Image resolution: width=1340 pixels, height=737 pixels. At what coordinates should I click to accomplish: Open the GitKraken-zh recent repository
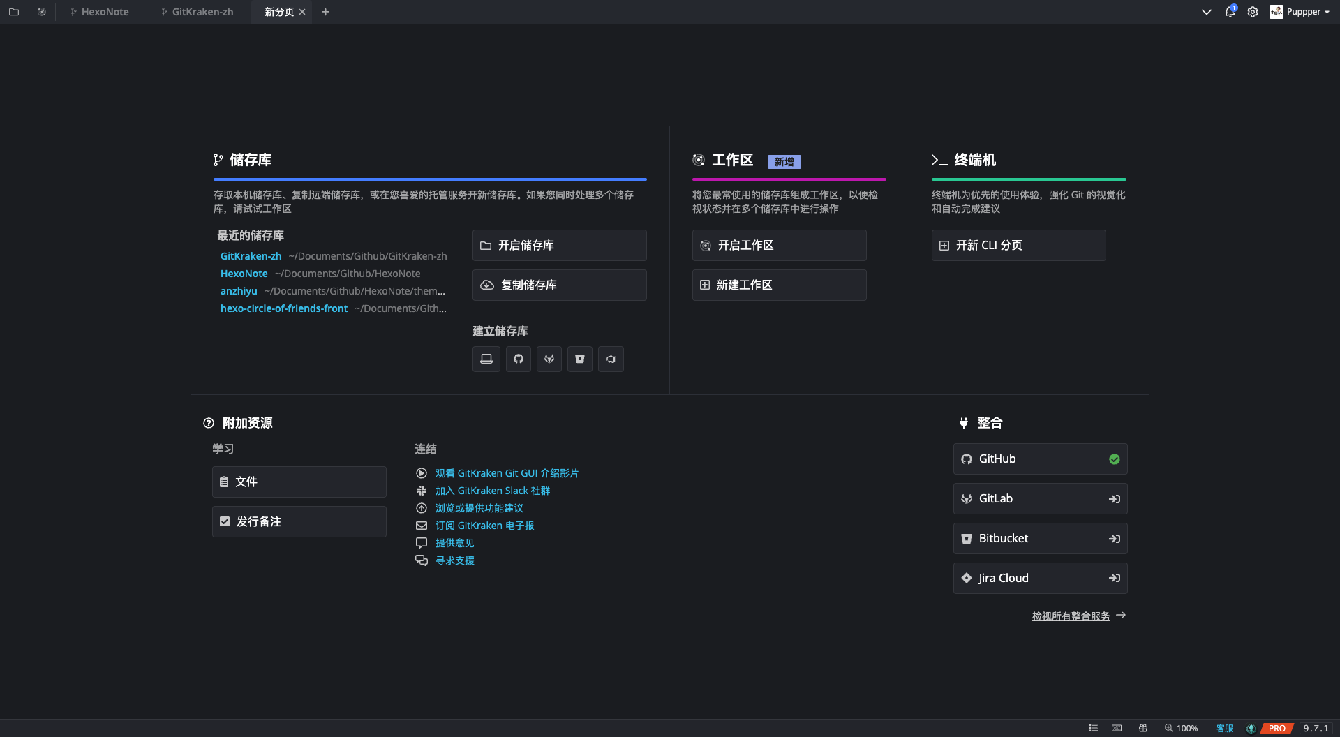(251, 256)
